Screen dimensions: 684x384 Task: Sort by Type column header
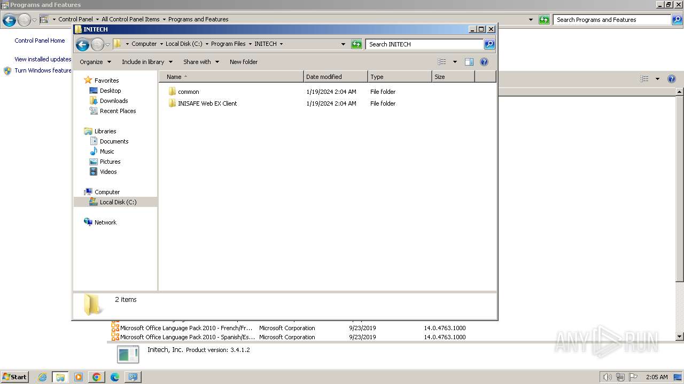400,77
